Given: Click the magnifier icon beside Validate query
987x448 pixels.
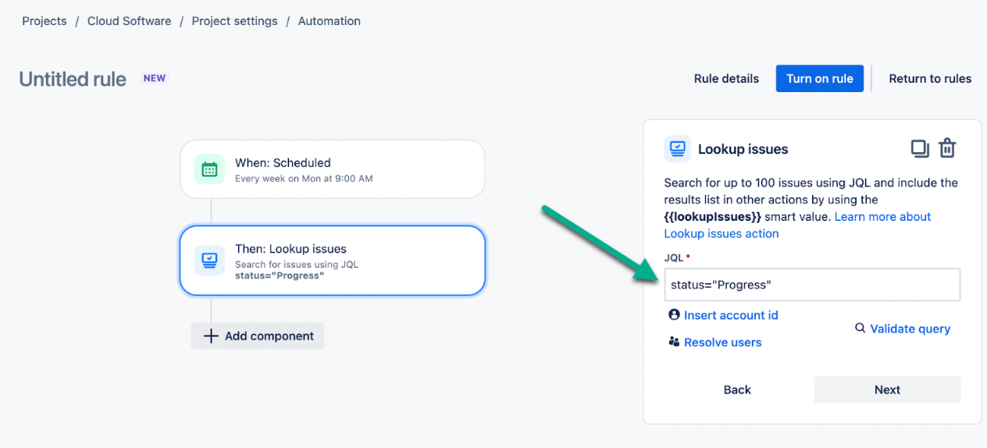Looking at the screenshot, I should tap(860, 329).
